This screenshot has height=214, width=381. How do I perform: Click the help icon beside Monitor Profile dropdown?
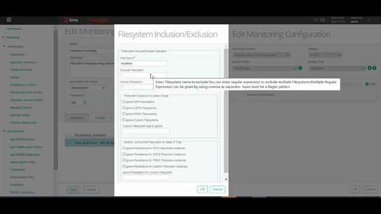[300, 68]
